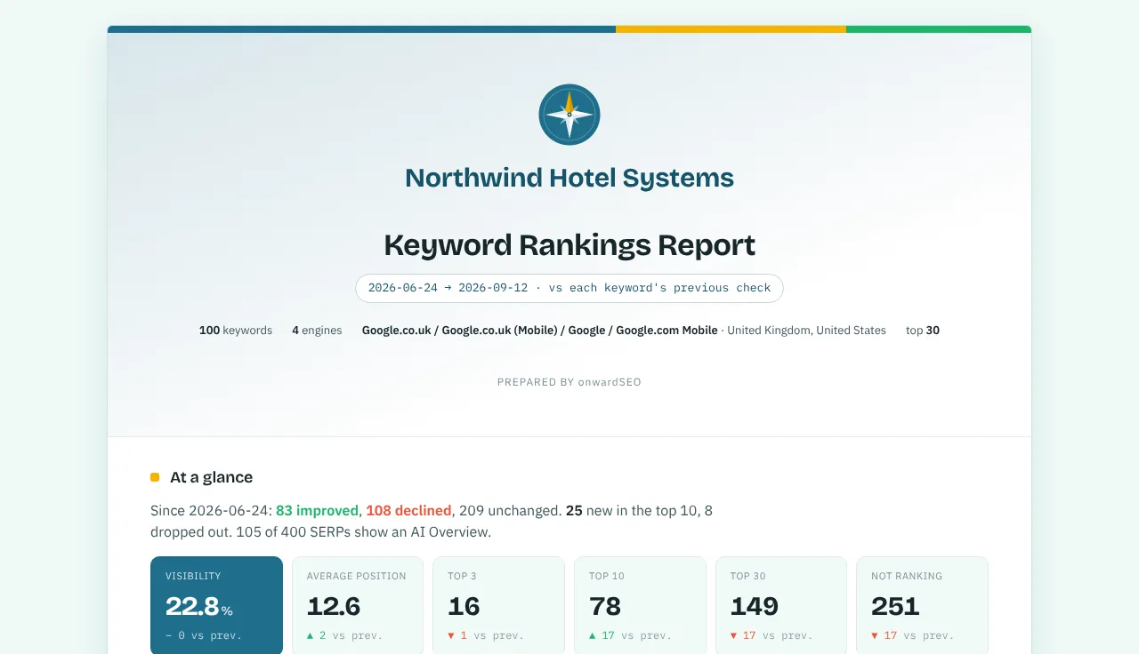The image size is (1139, 654).
Task: Click the Keyword Rankings Report heading
Action: (569, 244)
